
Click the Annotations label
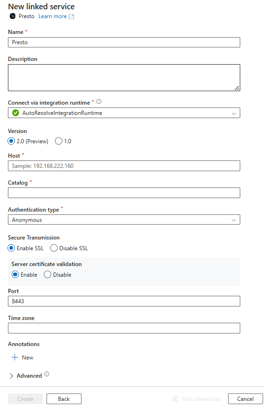[x=24, y=344]
